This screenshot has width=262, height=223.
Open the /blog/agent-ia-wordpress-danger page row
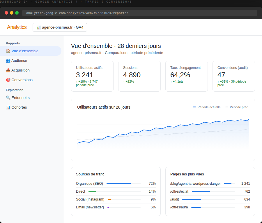(x=210, y=184)
